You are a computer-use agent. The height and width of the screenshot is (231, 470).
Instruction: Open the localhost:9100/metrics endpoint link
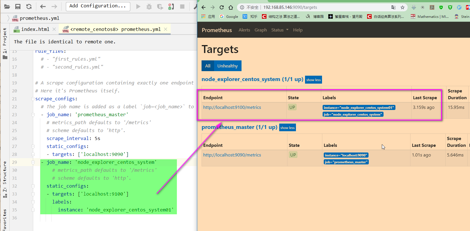click(x=232, y=107)
